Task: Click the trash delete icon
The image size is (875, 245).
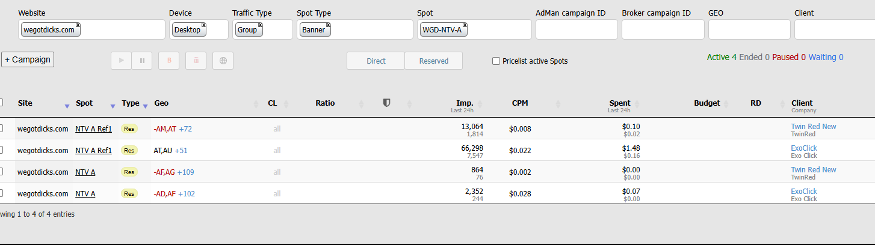Action: [x=196, y=61]
